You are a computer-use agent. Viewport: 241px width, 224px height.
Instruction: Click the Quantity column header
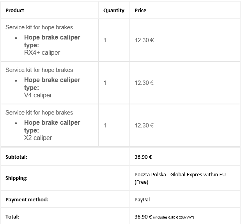click(113, 10)
